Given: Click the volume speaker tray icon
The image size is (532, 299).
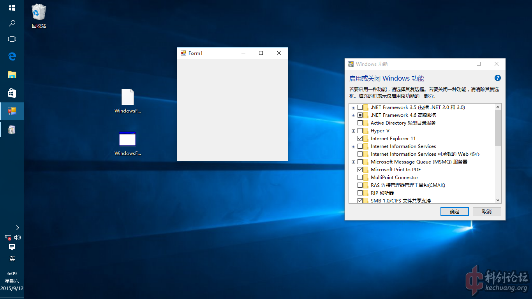Looking at the screenshot, I should (x=18, y=237).
